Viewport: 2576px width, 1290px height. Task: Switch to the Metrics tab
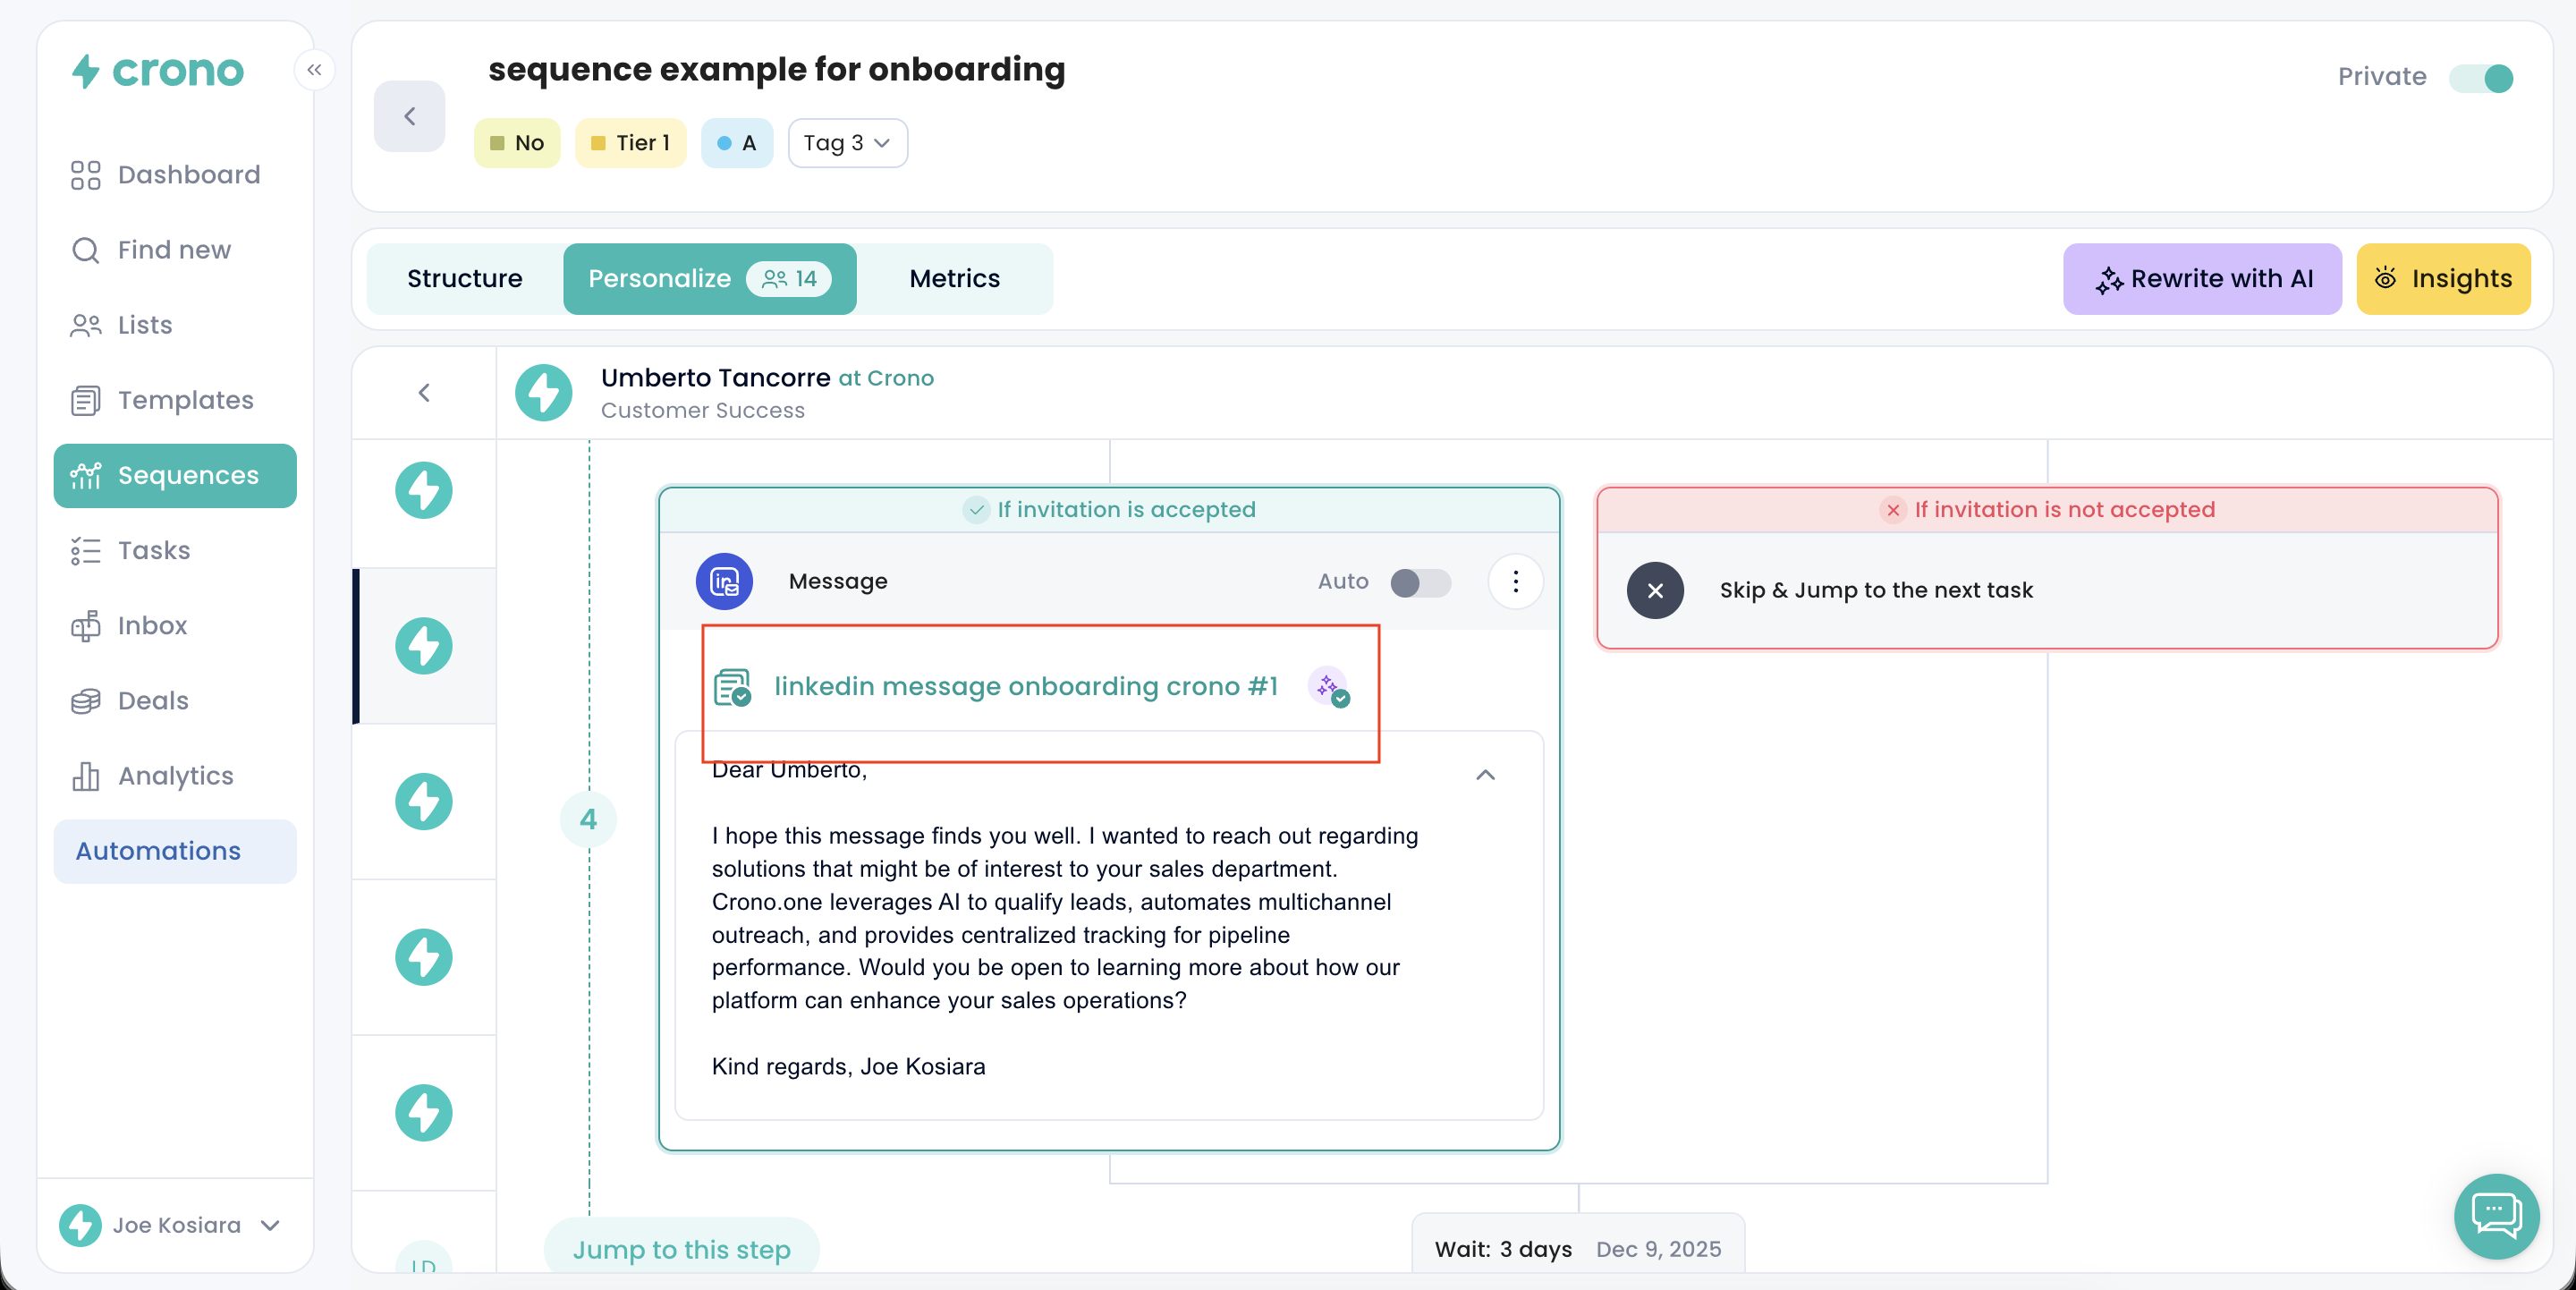(954, 278)
